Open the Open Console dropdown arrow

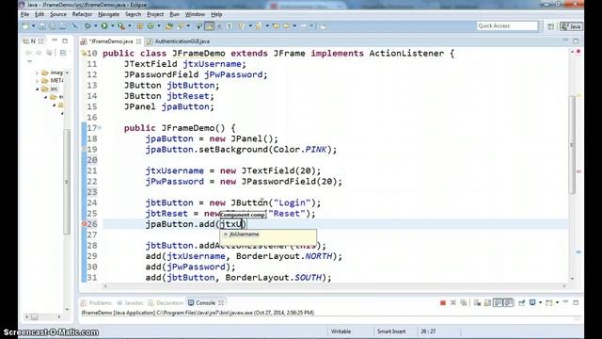coord(557,302)
